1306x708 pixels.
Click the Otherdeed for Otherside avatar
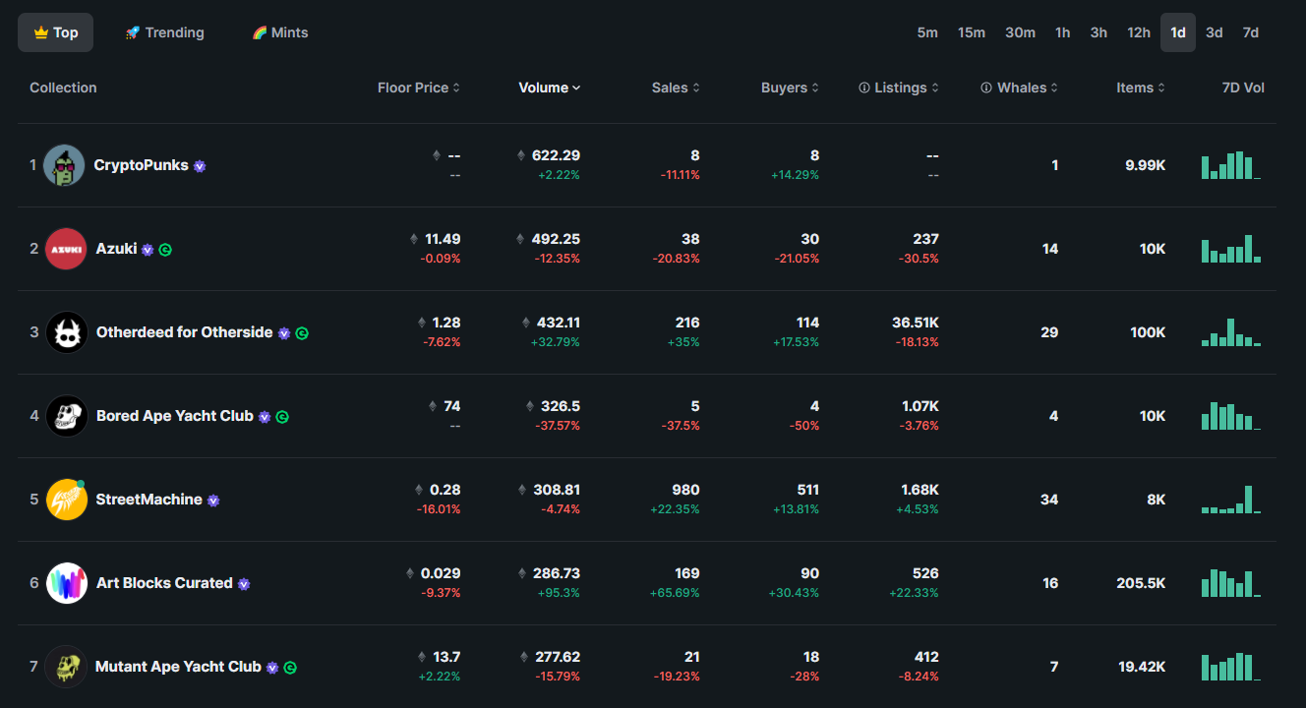point(67,332)
